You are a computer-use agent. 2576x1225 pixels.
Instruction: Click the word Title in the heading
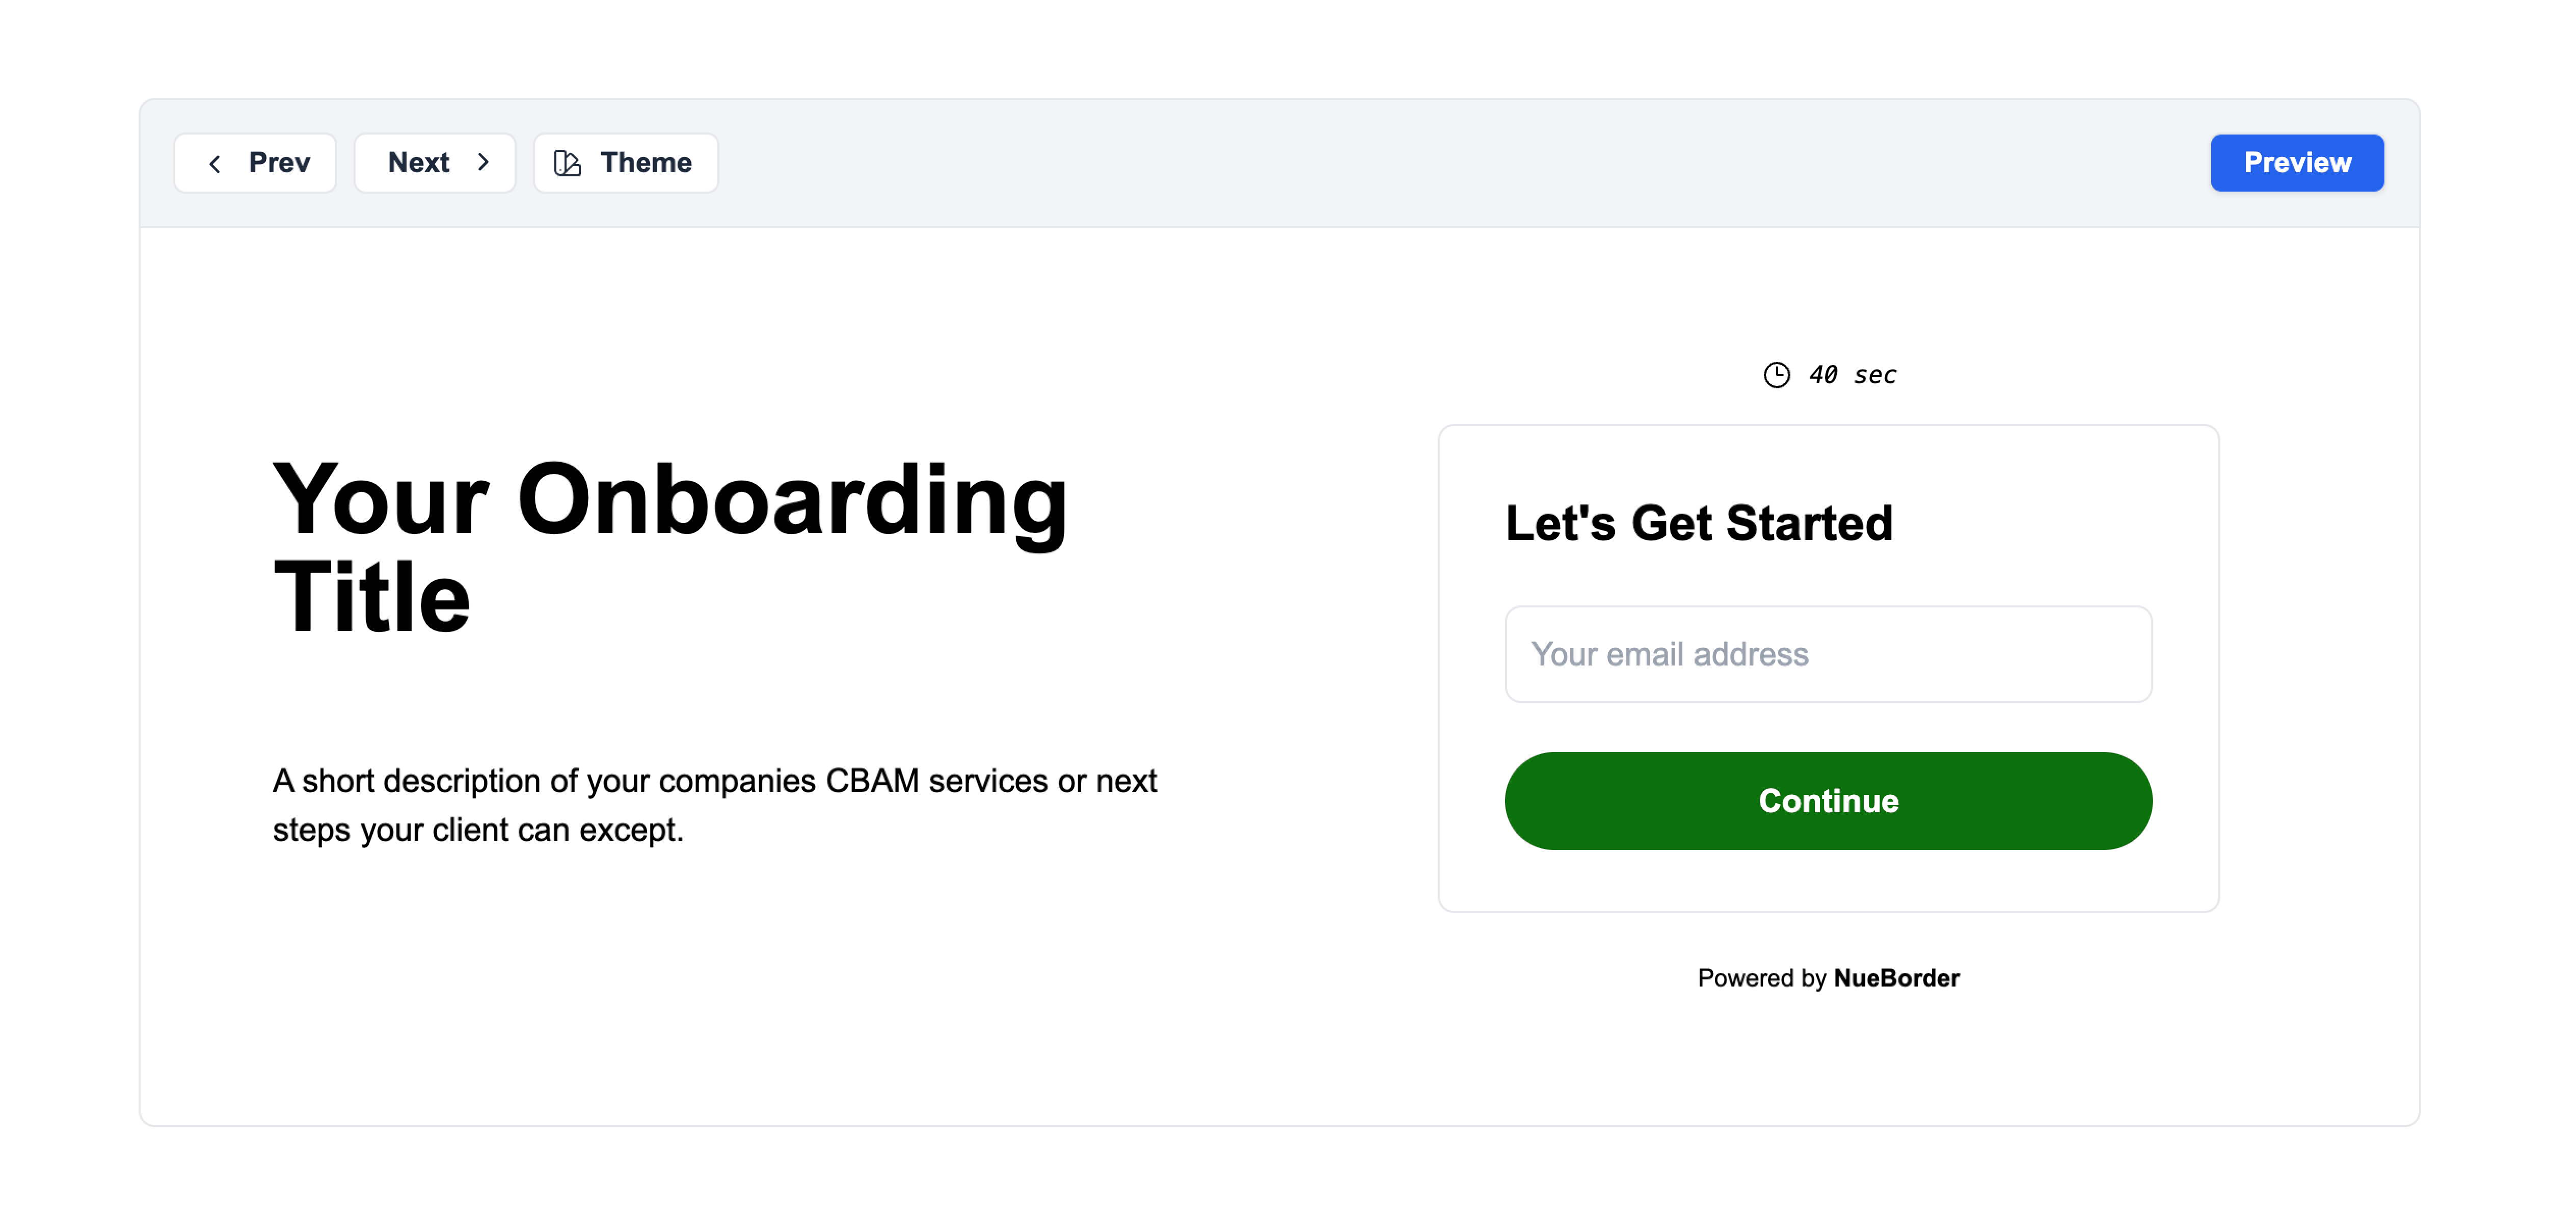pyautogui.click(x=371, y=597)
